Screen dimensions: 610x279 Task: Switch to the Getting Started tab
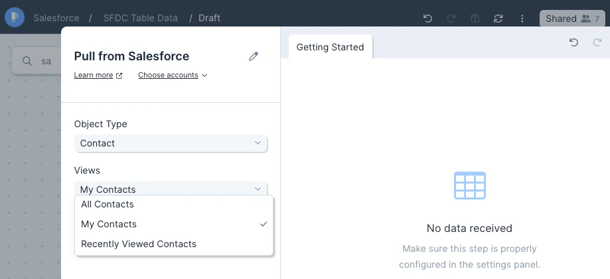tap(331, 47)
